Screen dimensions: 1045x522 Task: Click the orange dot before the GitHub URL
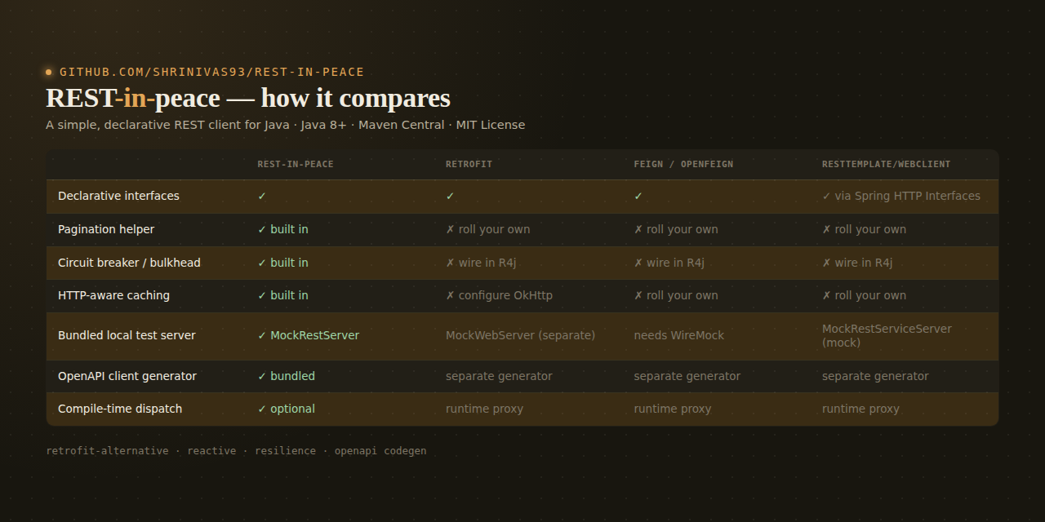tap(49, 72)
